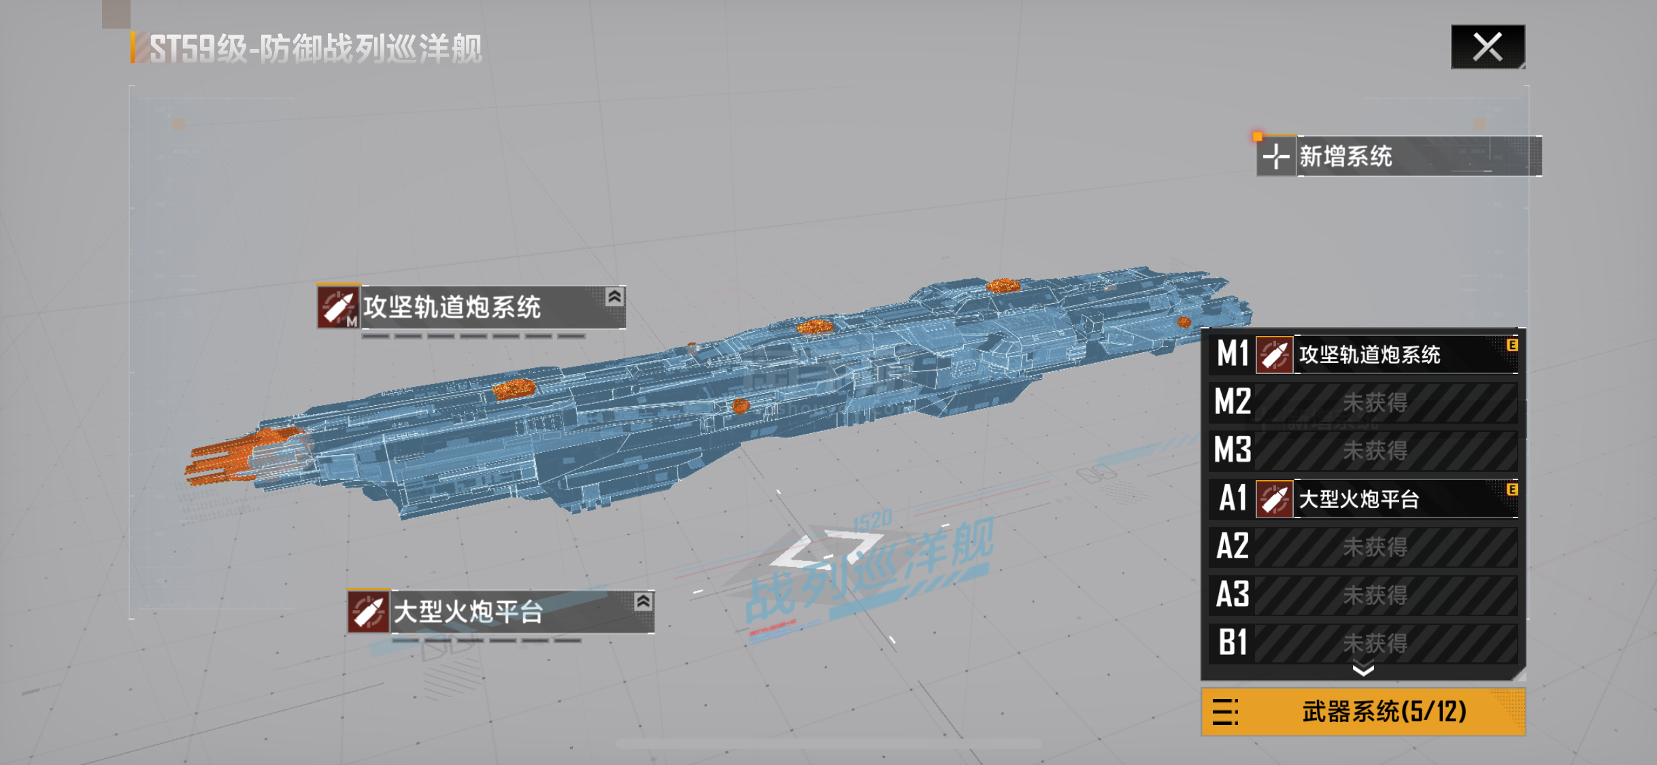This screenshot has height=765, width=1657.
Task: Collapse the 攻坚轨道炮系统 label chevron
Action: click(614, 296)
